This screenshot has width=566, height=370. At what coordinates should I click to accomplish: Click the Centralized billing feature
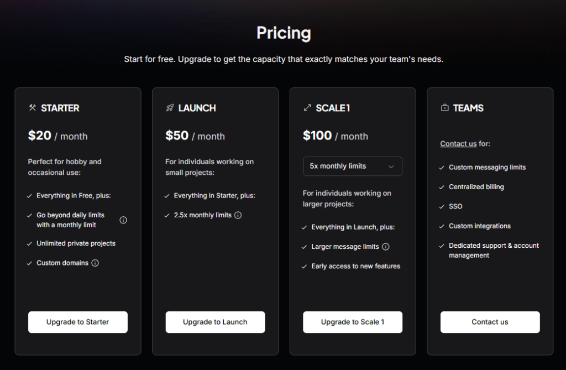click(x=476, y=187)
